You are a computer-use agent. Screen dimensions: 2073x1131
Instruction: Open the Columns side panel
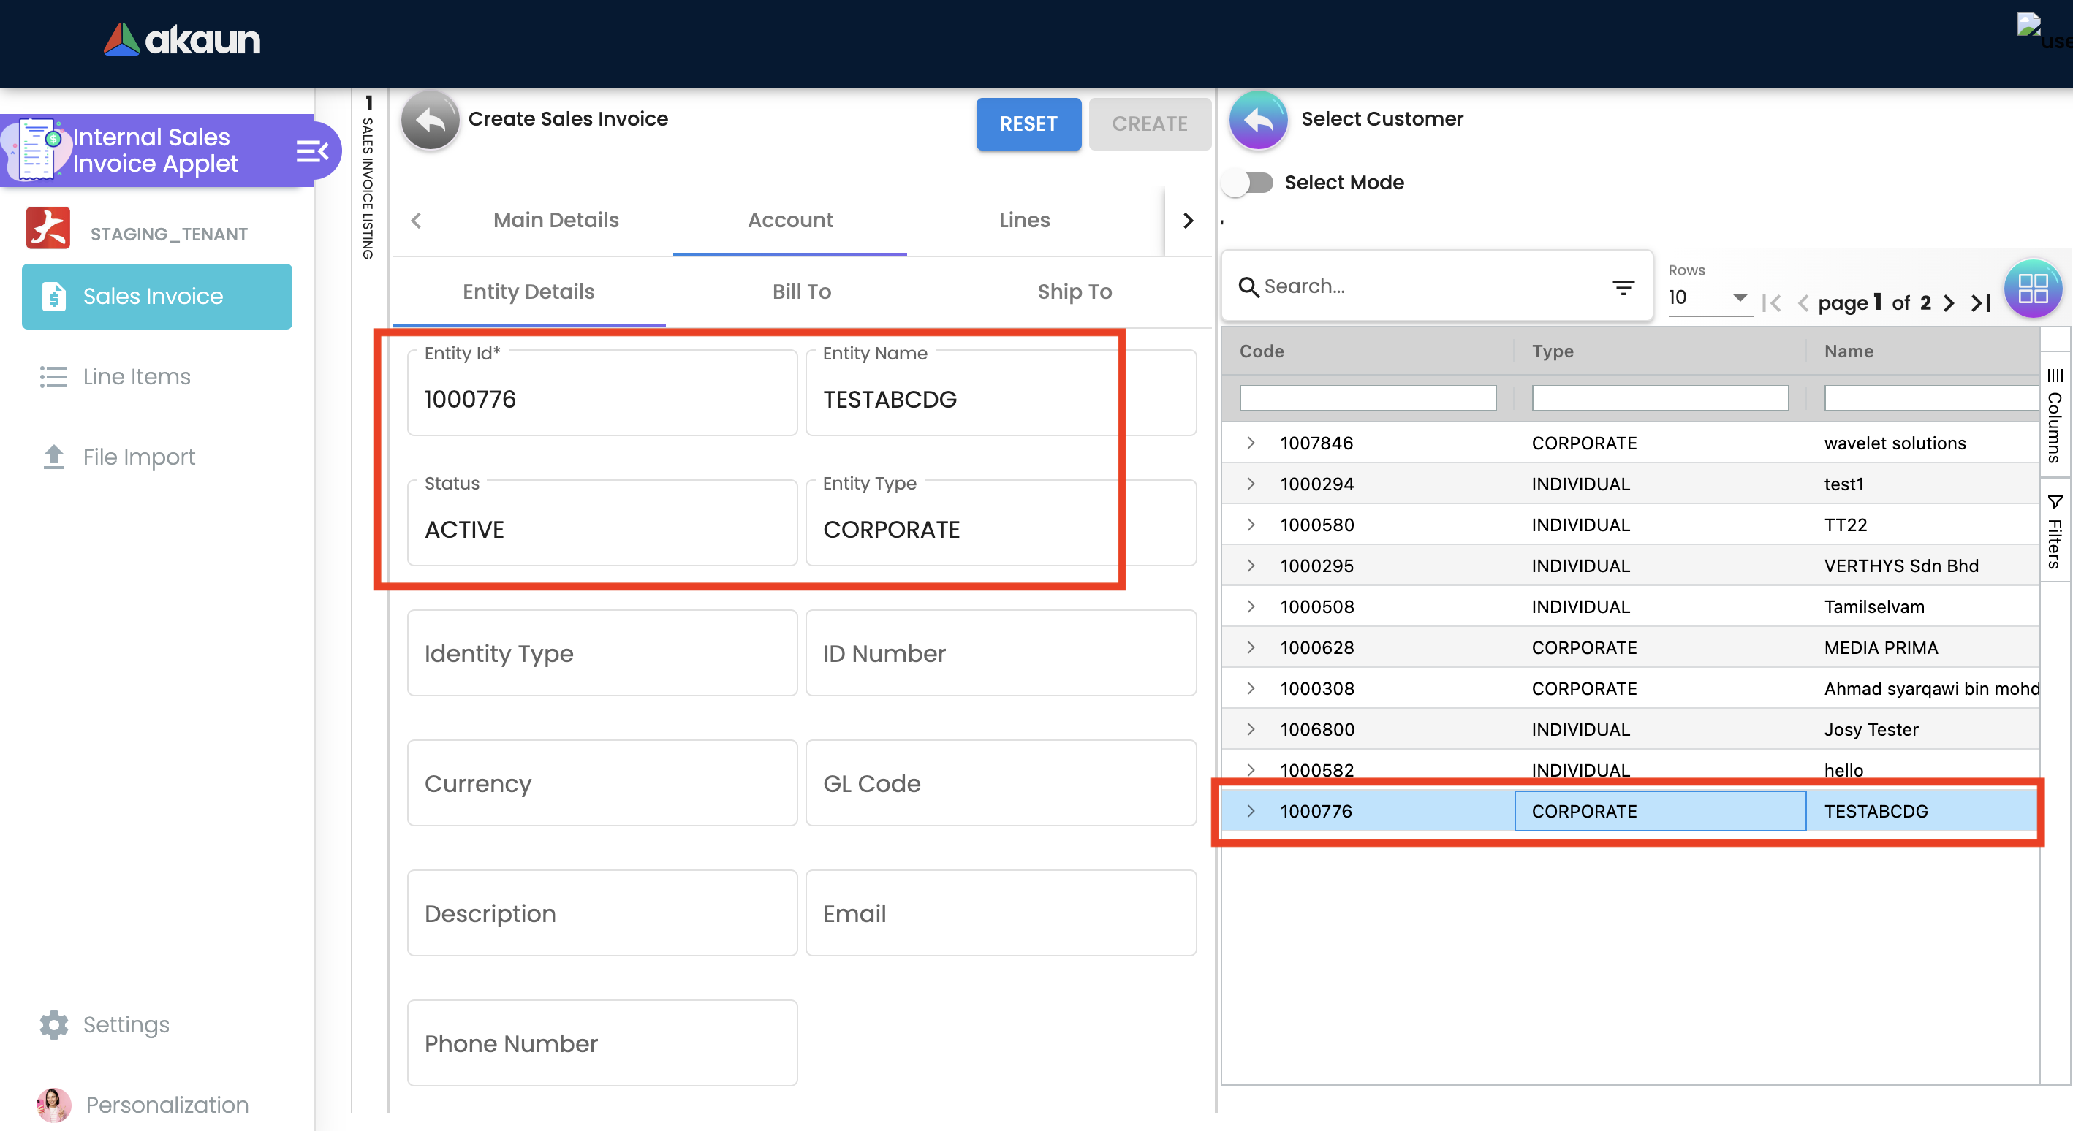(2055, 416)
